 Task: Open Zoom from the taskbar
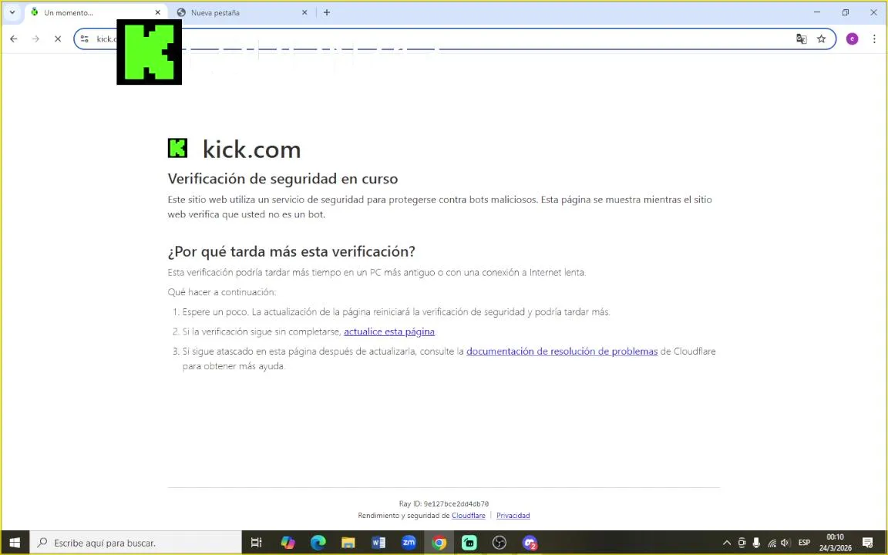coord(409,543)
